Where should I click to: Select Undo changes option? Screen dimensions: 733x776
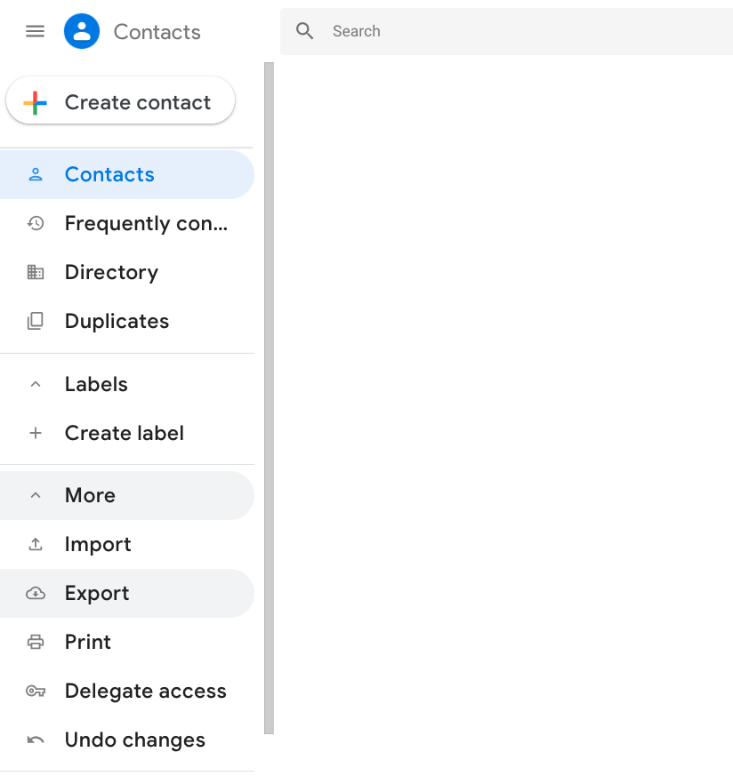127,740
